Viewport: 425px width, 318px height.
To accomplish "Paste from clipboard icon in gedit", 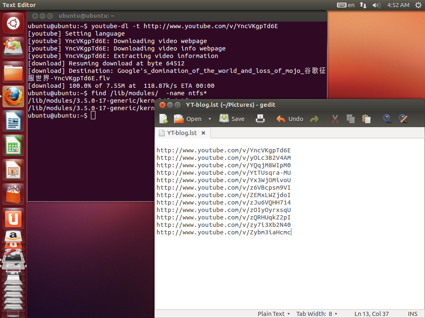I will point(366,119).
